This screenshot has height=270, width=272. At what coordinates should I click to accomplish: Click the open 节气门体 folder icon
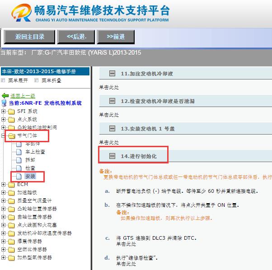(x=11, y=136)
